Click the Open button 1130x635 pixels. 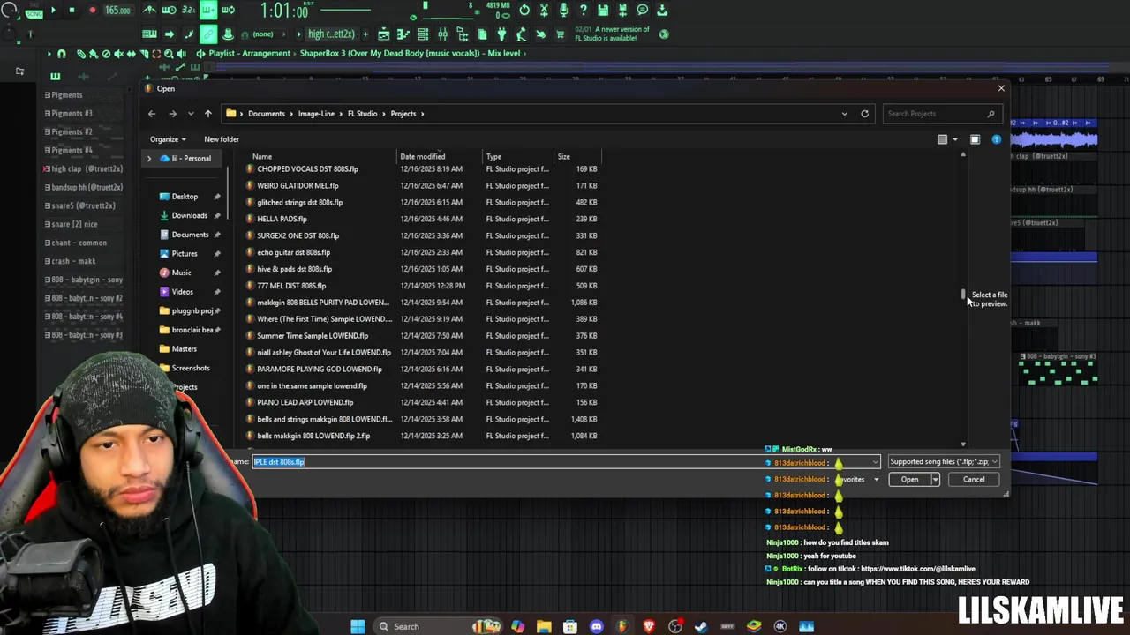(x=909, y=480)
